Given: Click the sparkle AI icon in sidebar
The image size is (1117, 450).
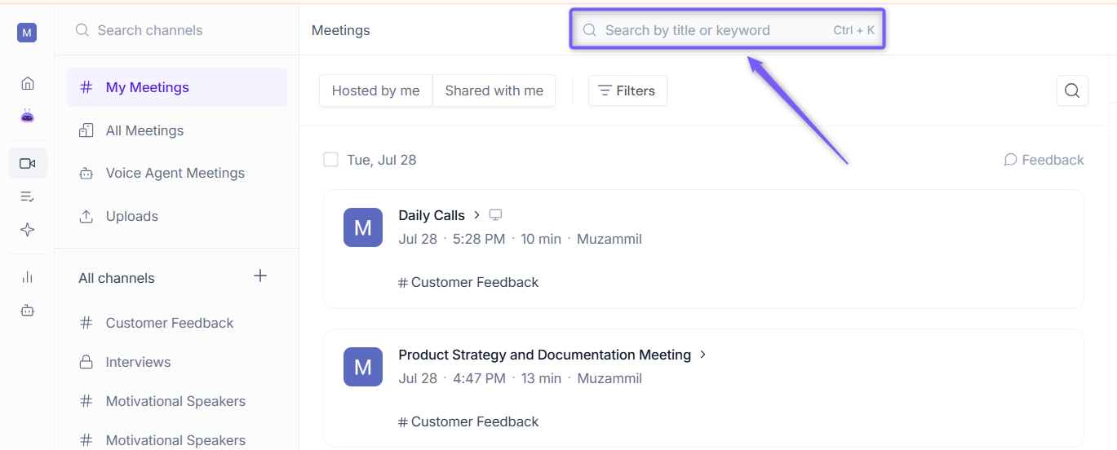Looking at the screenshot, I should click(x=27, y=230).
